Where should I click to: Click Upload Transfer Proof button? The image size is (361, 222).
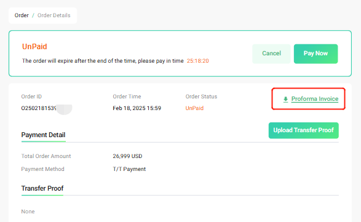point(303,130)
